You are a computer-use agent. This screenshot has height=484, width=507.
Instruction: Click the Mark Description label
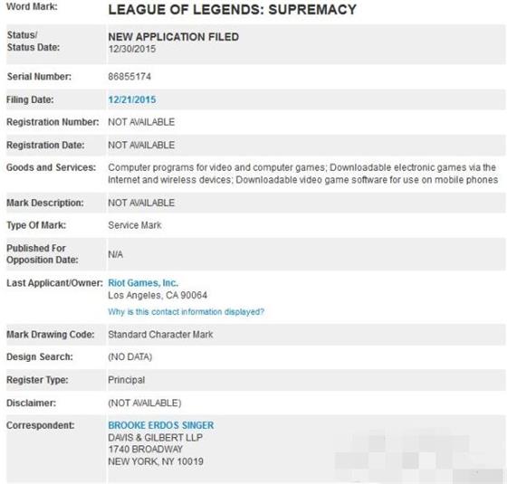click(x=45, y=203)
